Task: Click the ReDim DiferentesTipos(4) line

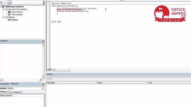Action: (73, 11)
